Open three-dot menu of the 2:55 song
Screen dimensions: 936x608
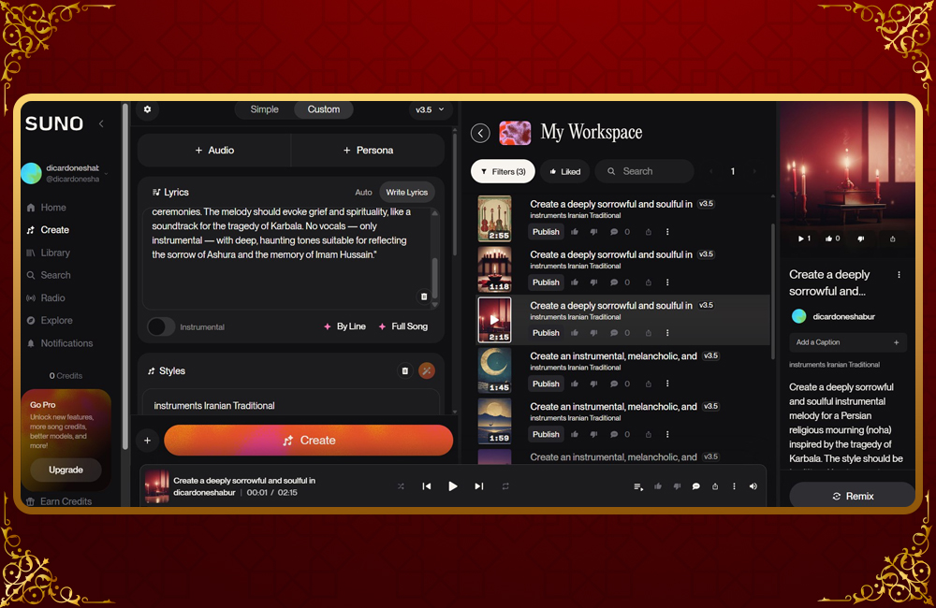click(667, 232)
